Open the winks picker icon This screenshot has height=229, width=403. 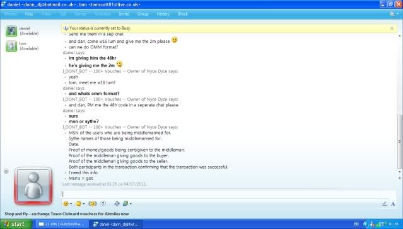pyautogui.click(x=78, y=204)
